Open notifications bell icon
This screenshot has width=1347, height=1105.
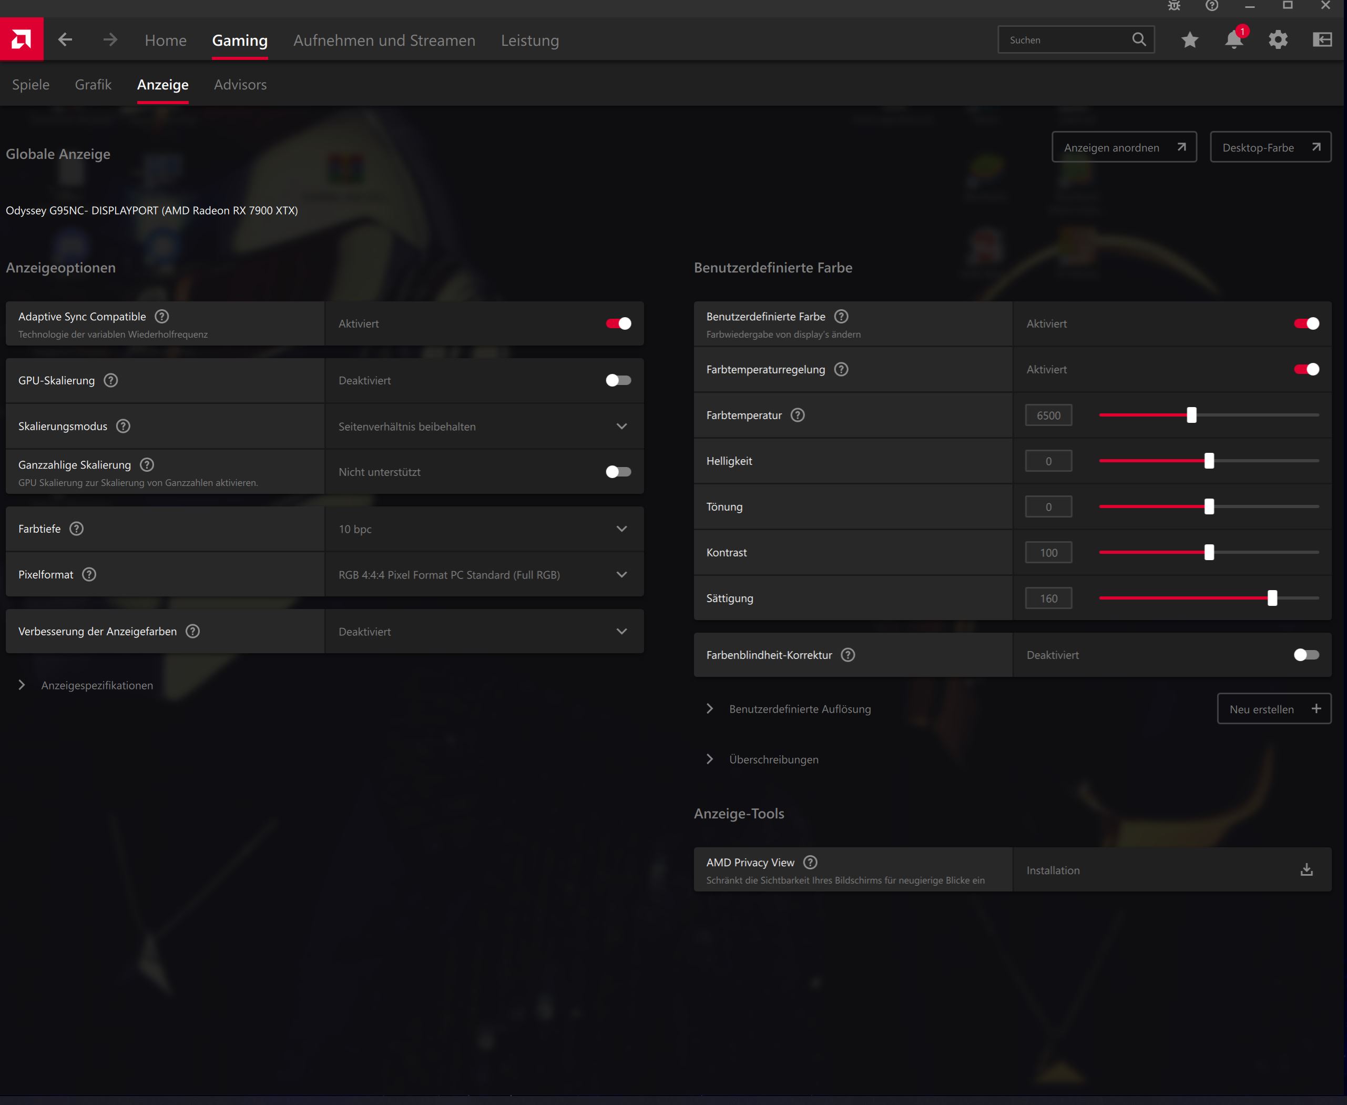pyautogui.click(x=1233, y=40)
